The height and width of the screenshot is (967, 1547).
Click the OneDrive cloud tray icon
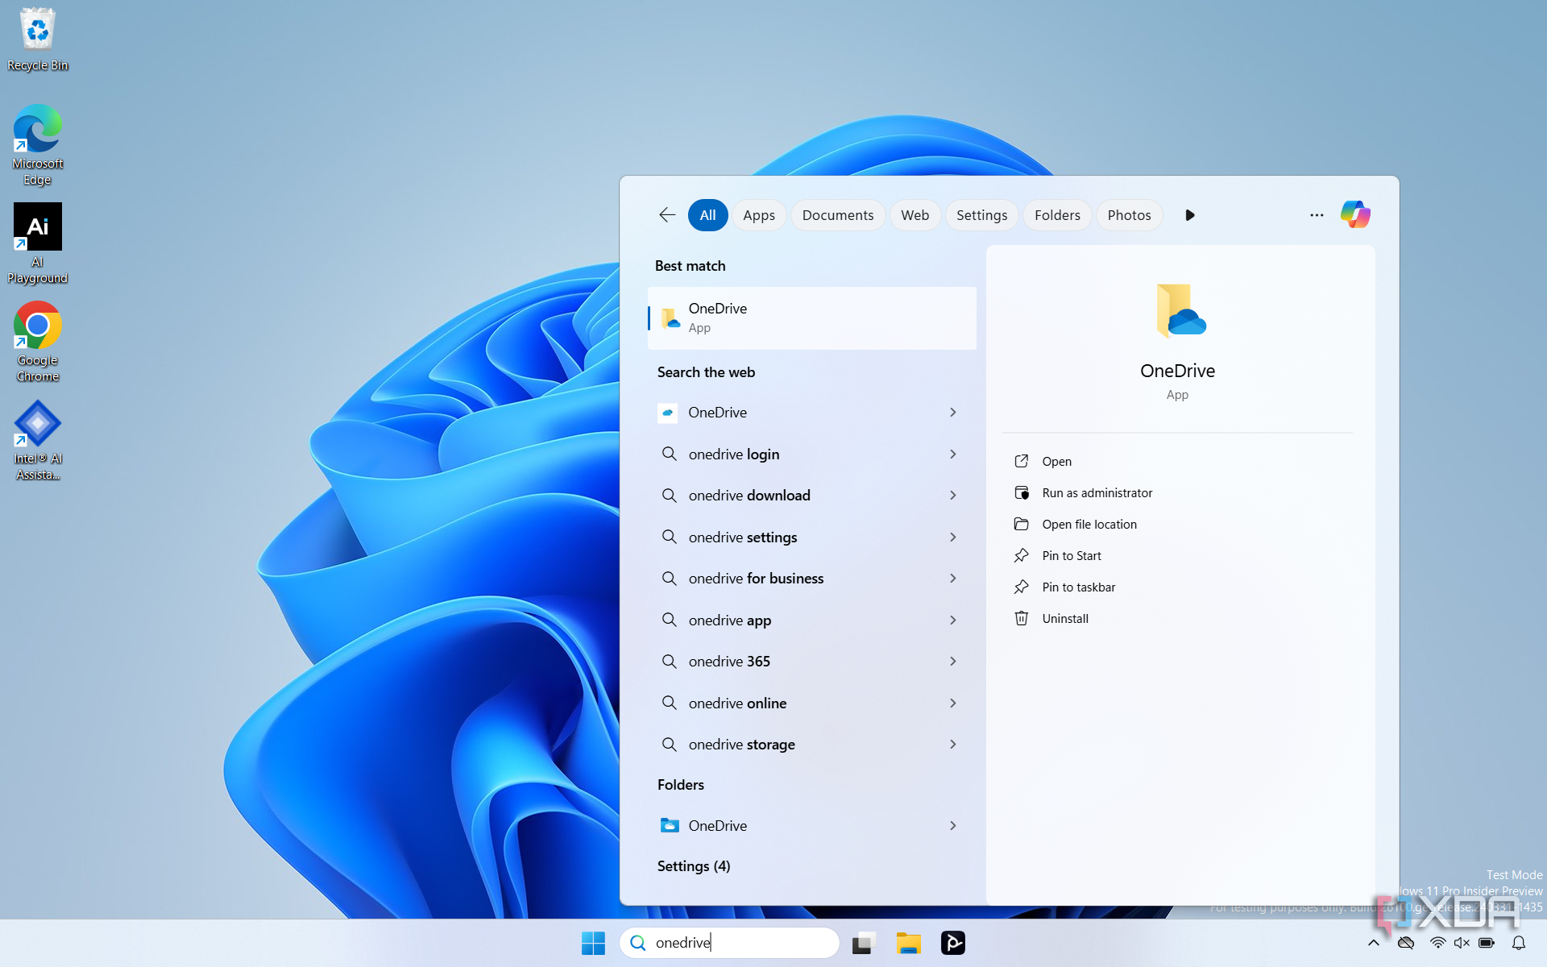pos(1406,943)
